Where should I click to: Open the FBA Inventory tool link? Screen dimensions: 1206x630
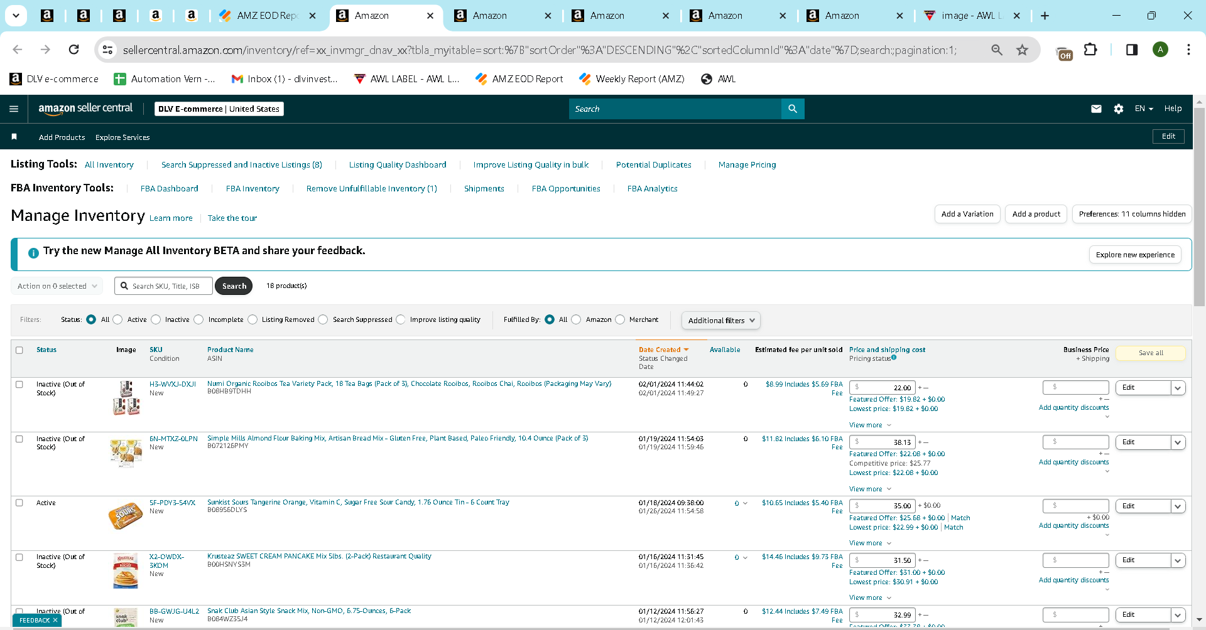253,189
